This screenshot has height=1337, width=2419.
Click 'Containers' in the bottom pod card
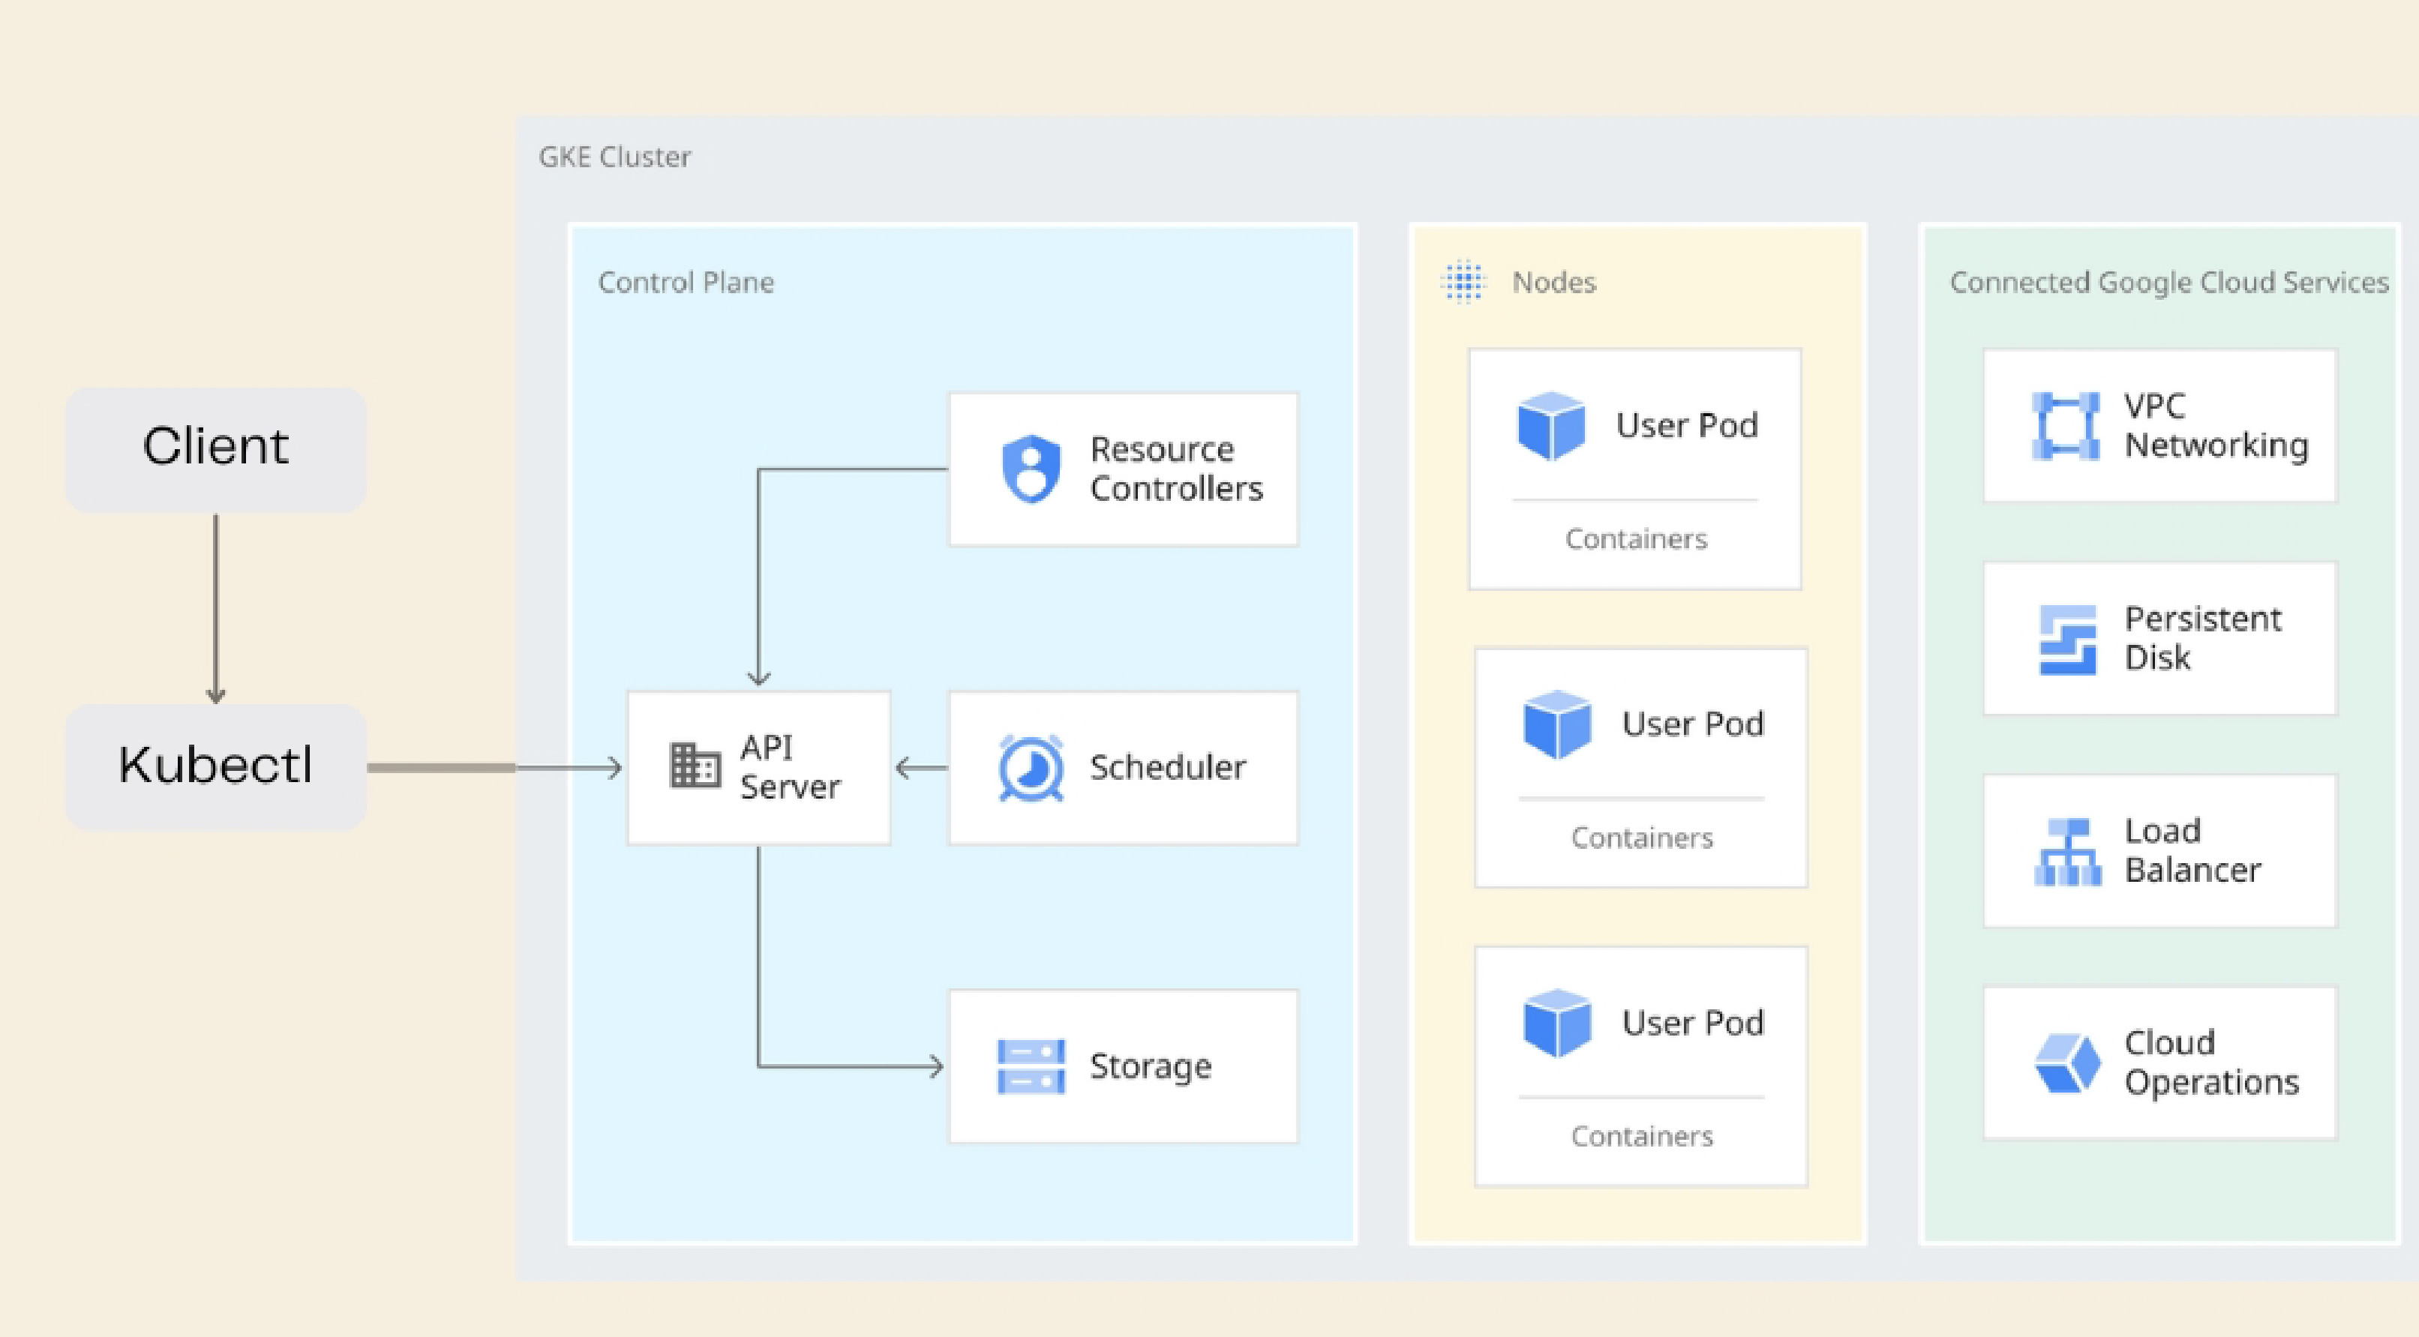pos(1641,1136)
